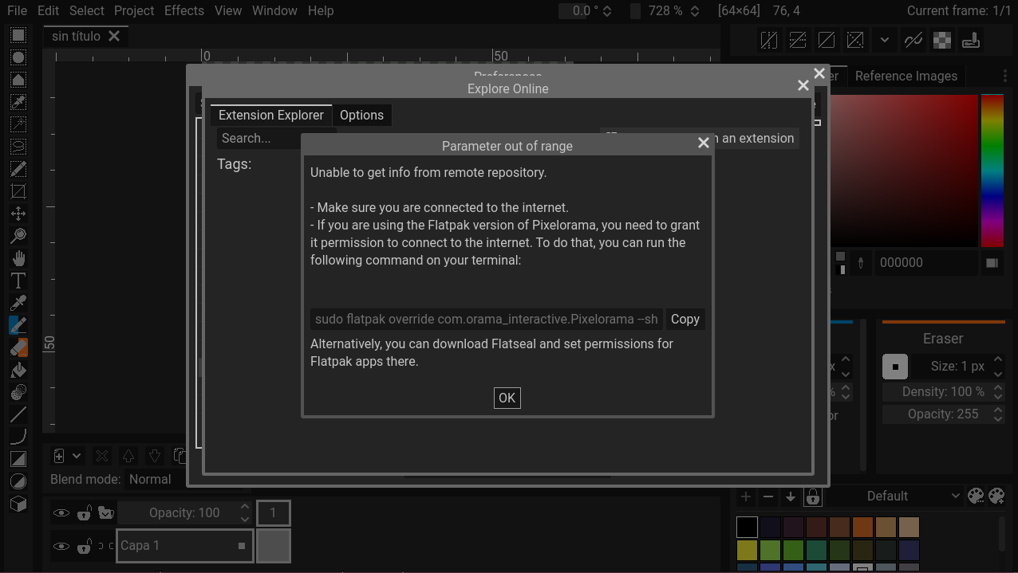1018x573 pixels.
Task: Select the Color Picker eyedropper tool
Action: pyautogui.click(x=18, y=303)
